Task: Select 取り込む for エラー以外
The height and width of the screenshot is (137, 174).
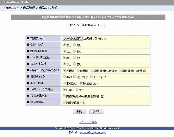Action: pos(64,83)
